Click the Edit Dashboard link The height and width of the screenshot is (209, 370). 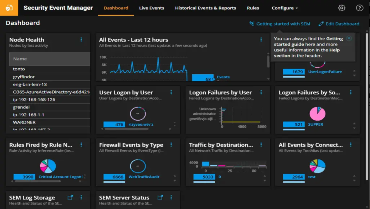click(342, 24)
